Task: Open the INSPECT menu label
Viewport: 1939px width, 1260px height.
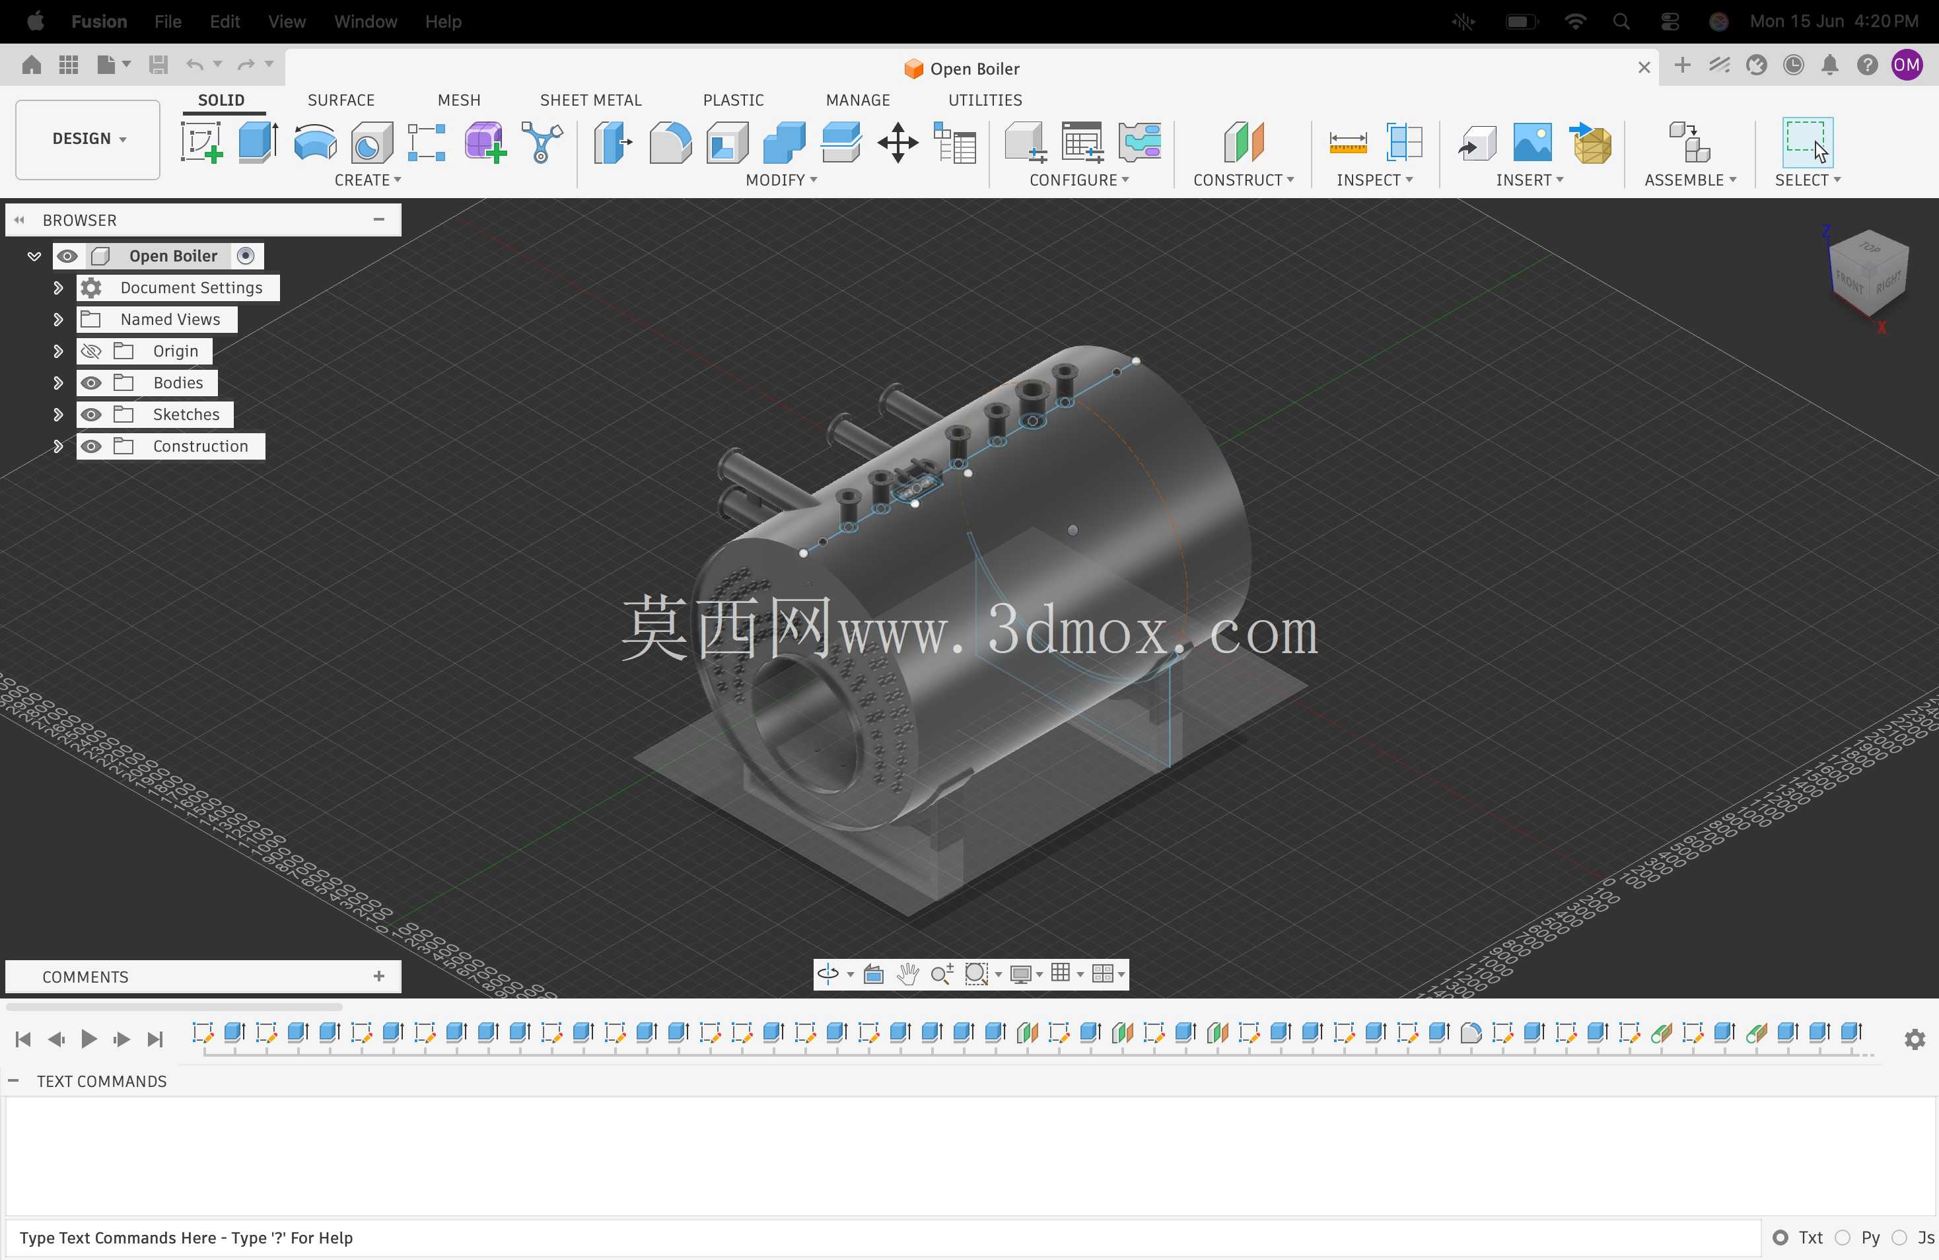Action: (x=1374, y=180)
